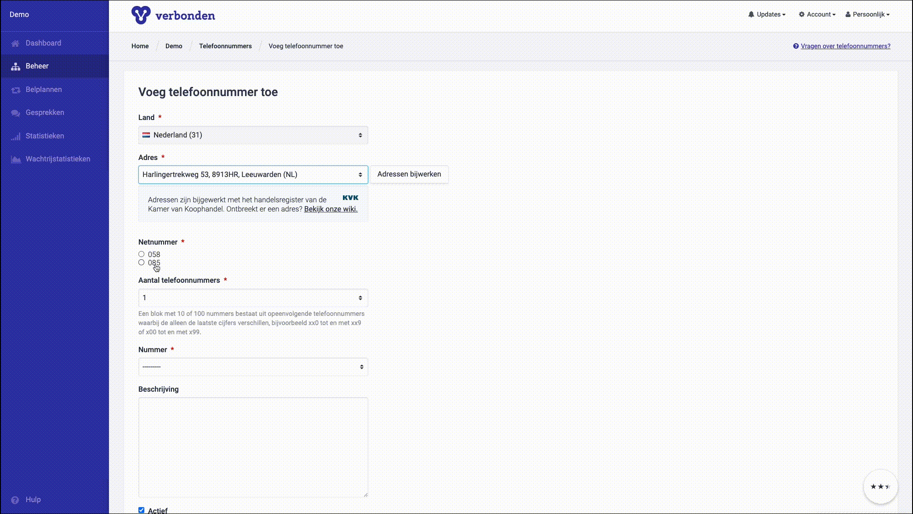
Task: Open the Land country dropdown
Action: 253,135
